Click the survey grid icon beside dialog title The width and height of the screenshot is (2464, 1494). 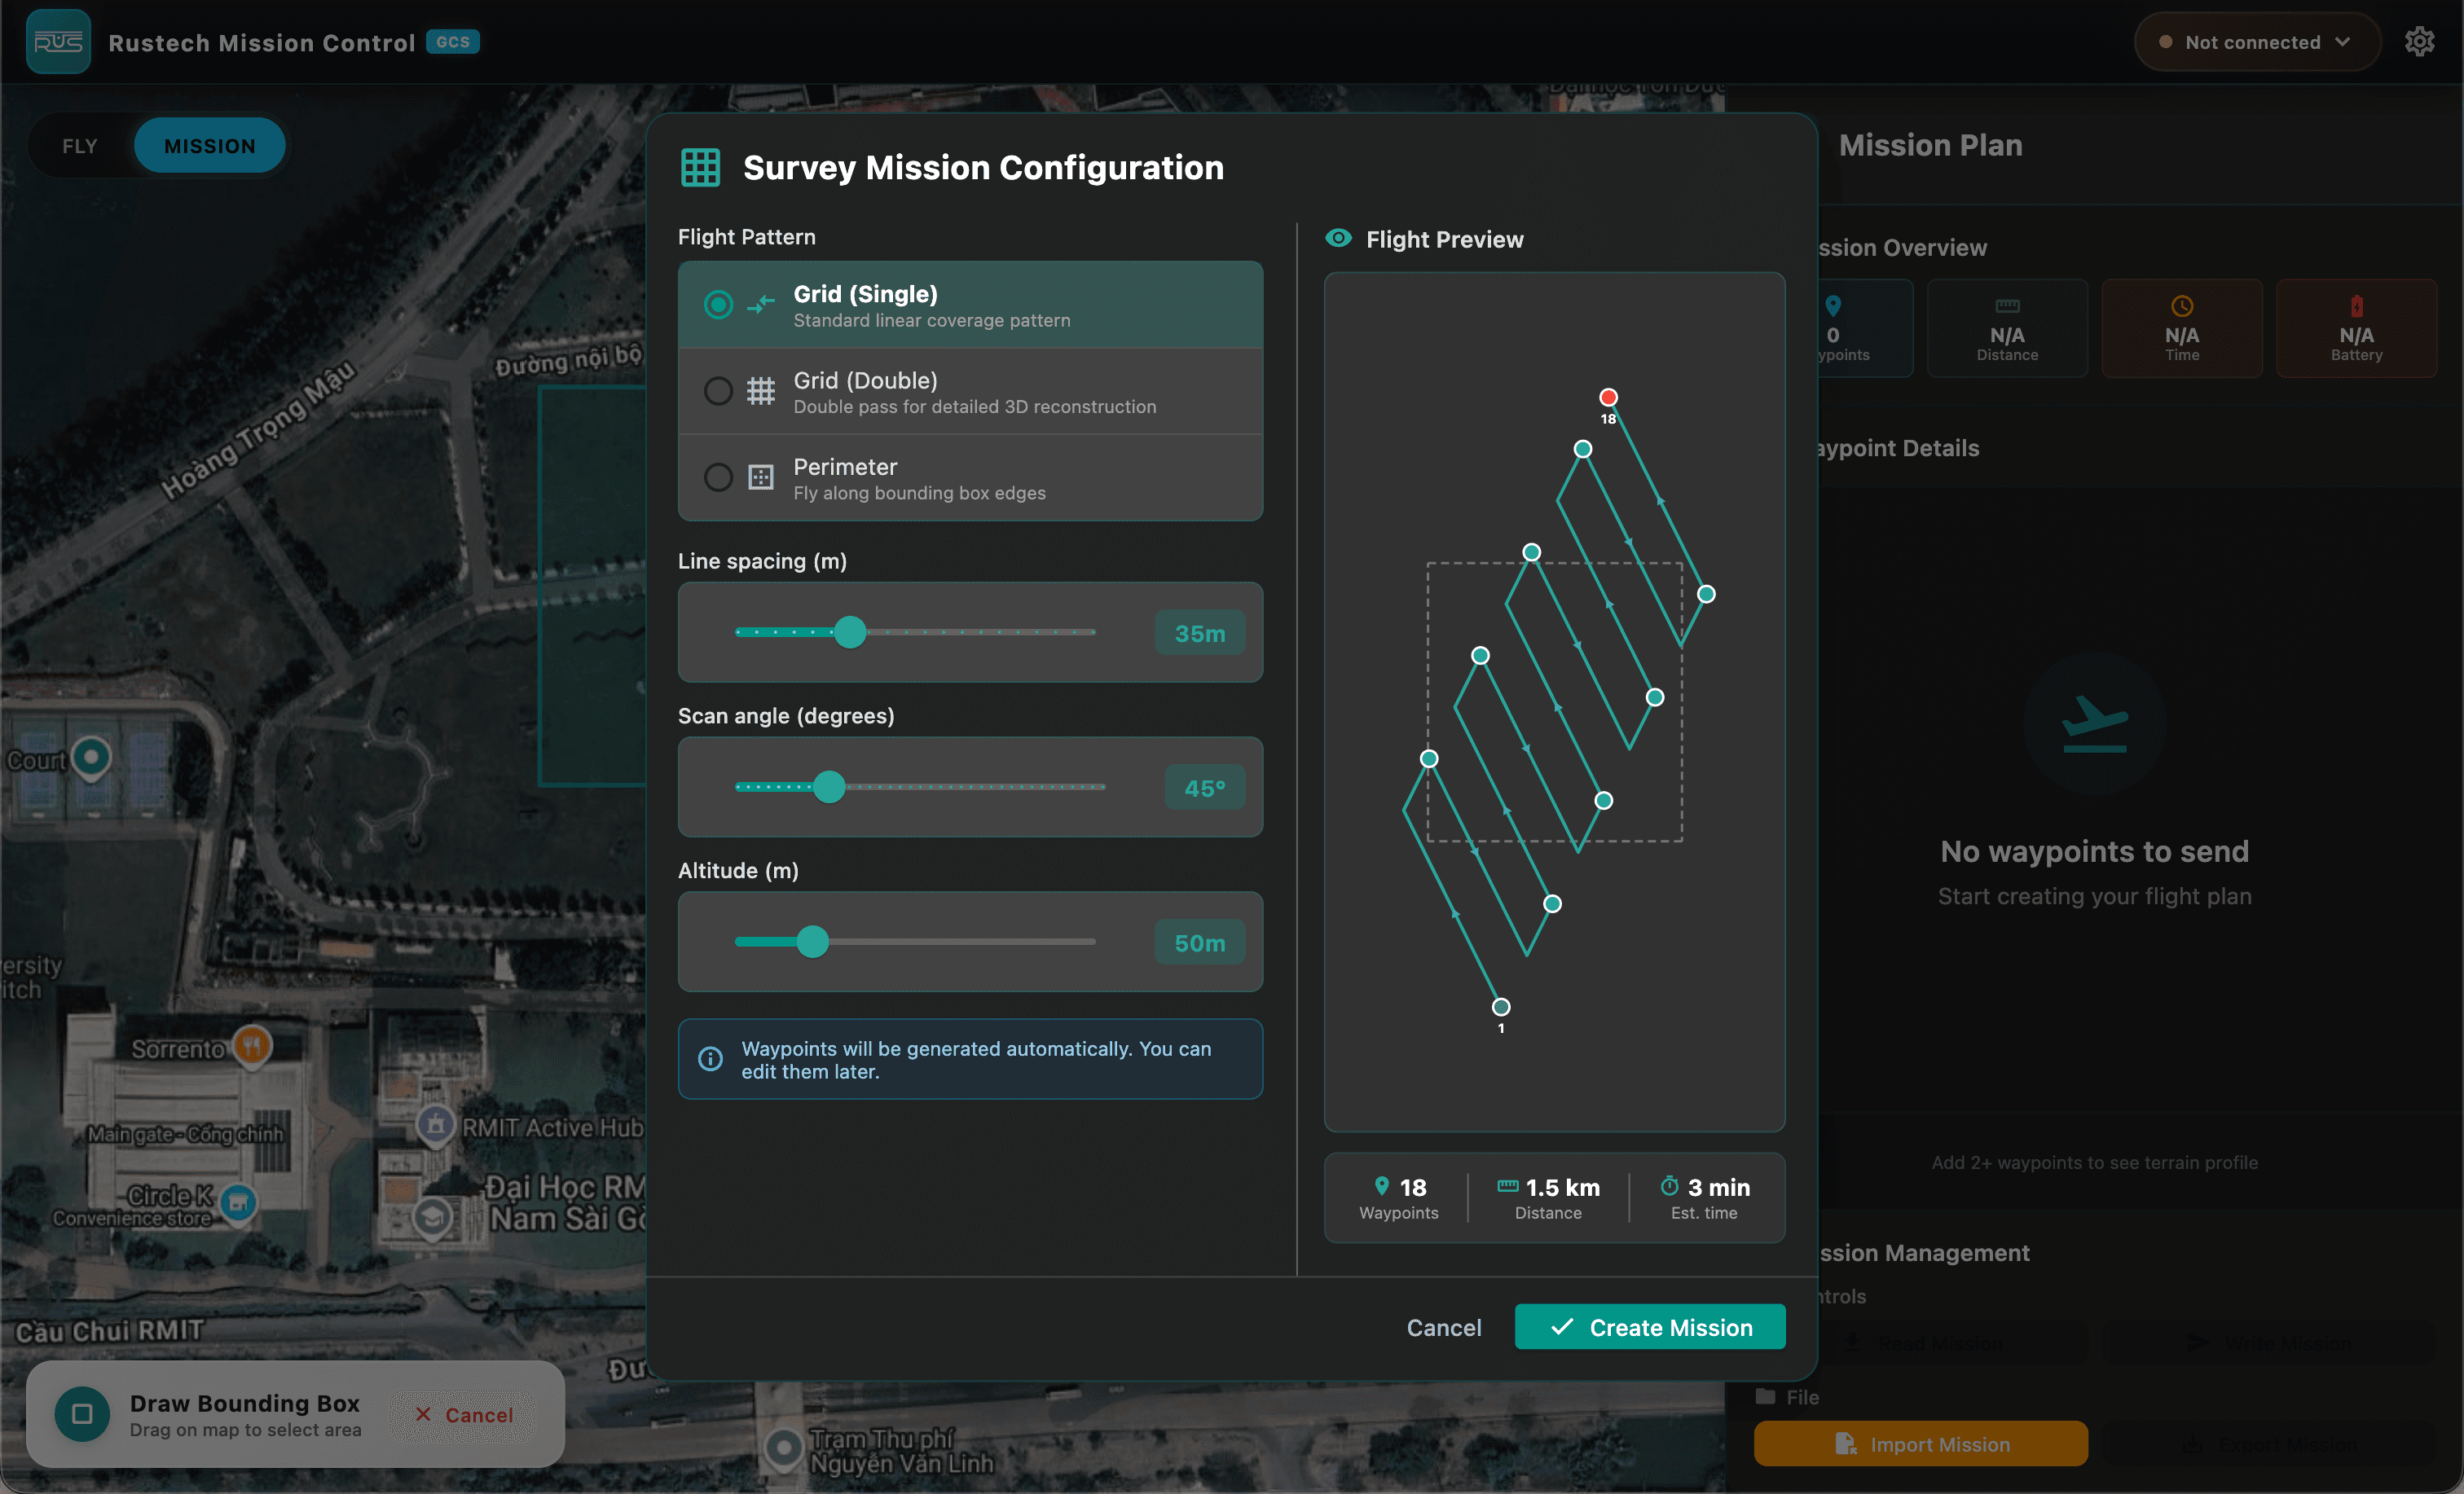(700, 167)
